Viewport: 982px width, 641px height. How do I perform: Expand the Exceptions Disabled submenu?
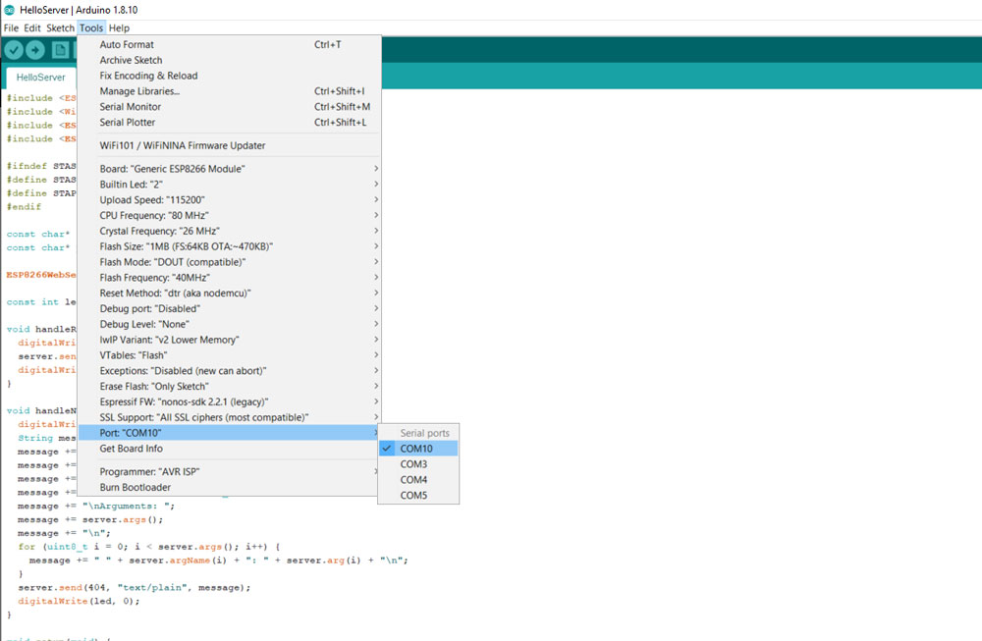pyautogui.click(x=229, y=371)
